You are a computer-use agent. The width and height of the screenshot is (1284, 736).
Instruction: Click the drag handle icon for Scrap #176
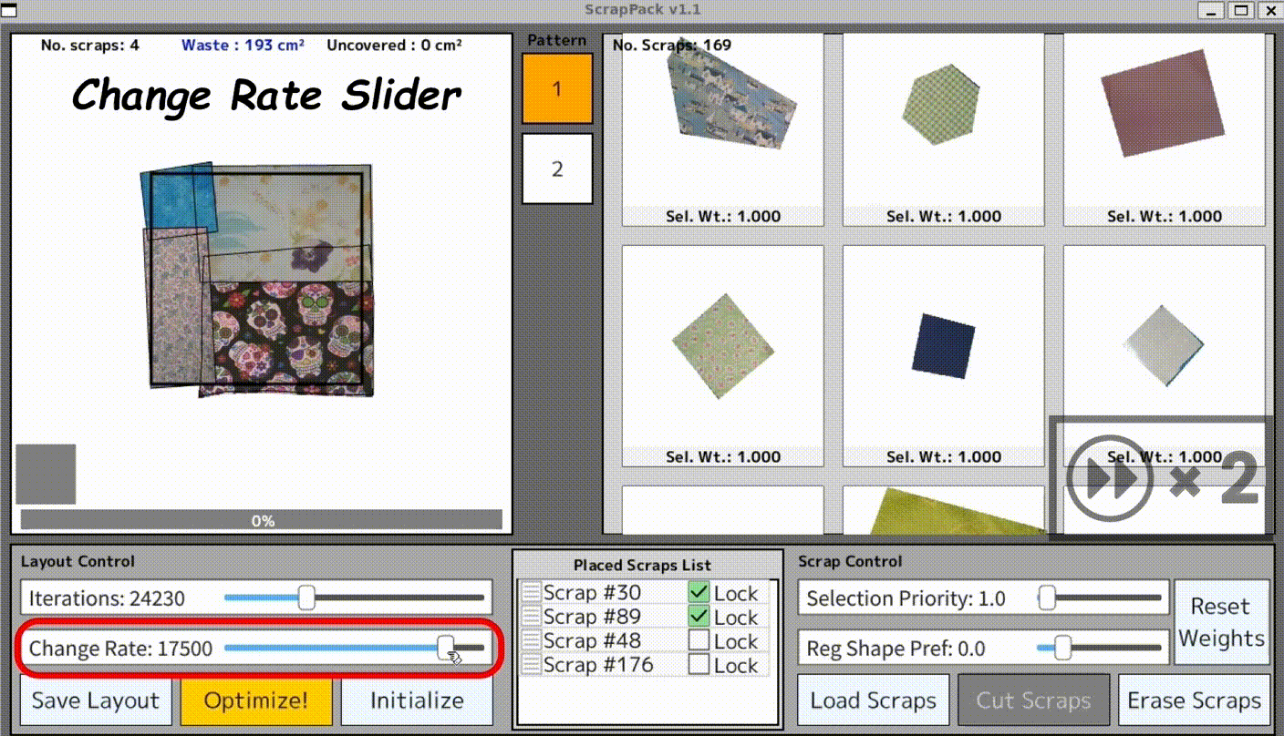click(x=531, y=665)
